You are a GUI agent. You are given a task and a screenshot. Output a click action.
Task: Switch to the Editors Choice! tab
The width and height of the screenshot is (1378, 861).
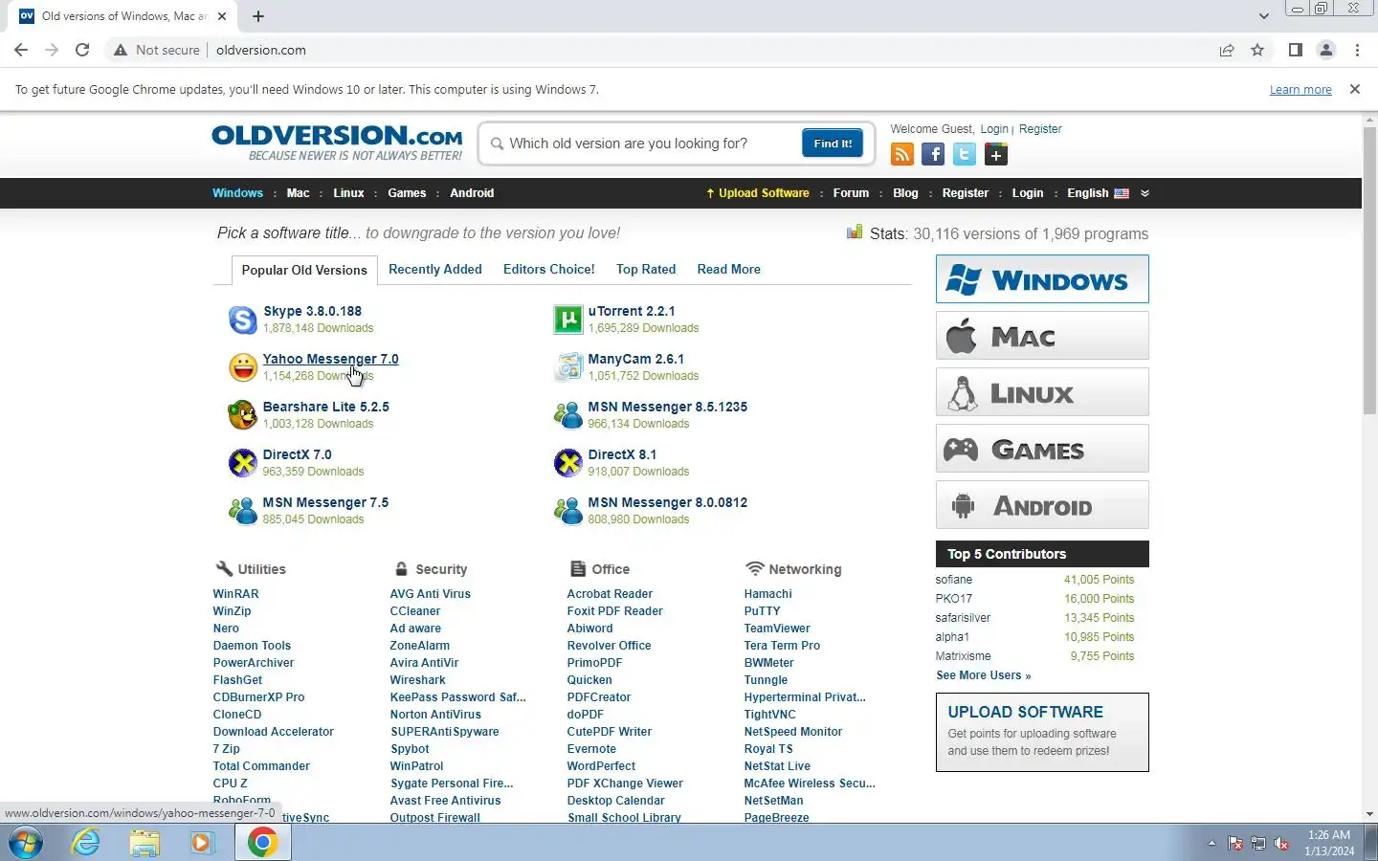coord(549,269)
